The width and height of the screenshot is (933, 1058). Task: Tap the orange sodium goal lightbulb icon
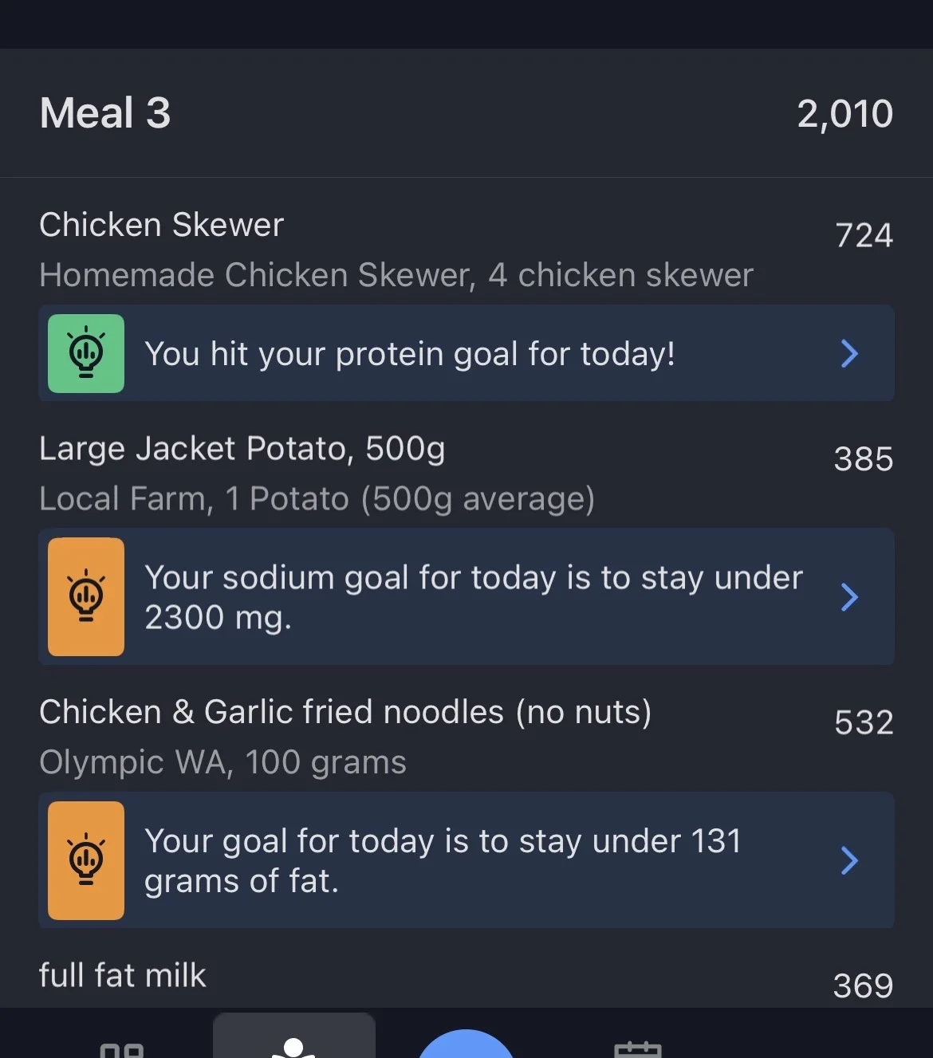click(86, 596)
